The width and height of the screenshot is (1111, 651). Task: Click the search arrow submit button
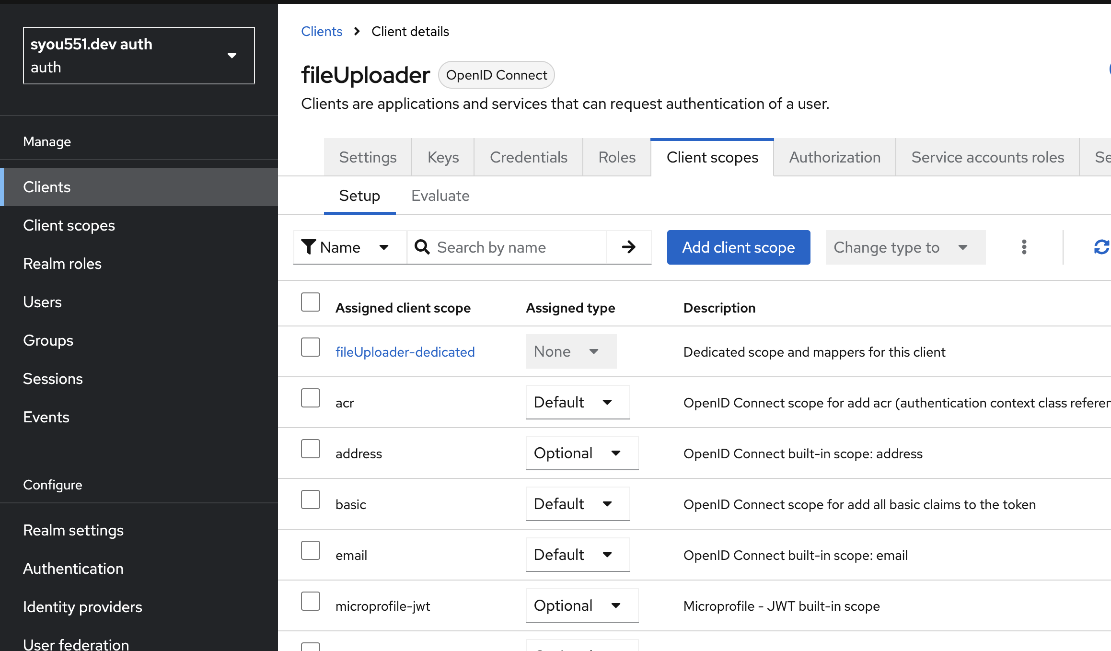tap(628, 247)
